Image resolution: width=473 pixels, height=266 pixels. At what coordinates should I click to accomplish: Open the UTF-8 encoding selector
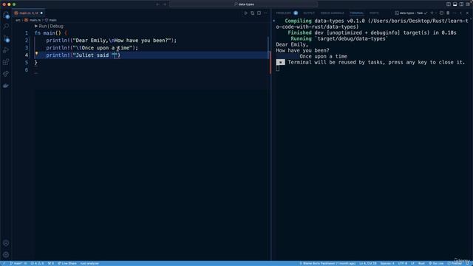pos(402,263)
